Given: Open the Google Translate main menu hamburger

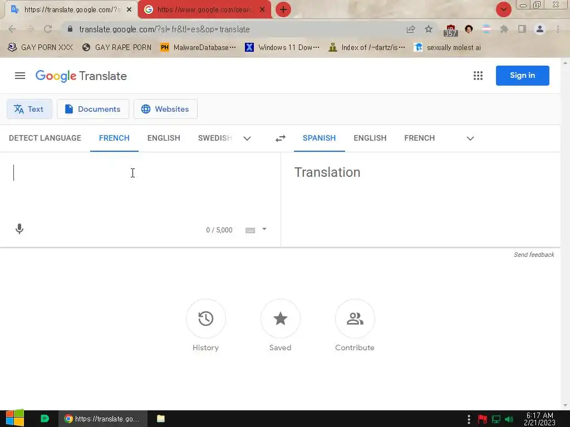Looking at the screenshot, I should (x=20, y=76).
